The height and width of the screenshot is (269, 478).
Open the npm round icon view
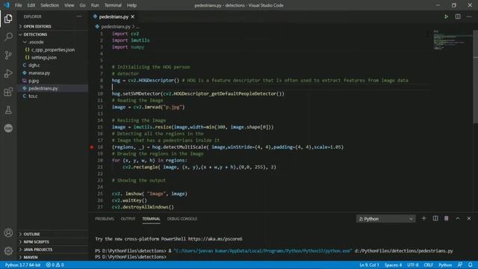click(8, 128)
